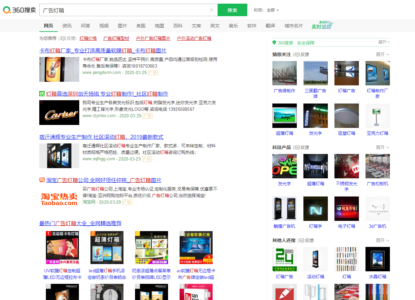Click the 广告灯箱型材 suggestion link
Viewport: 415px width, 300px height.
click(116, 38)
